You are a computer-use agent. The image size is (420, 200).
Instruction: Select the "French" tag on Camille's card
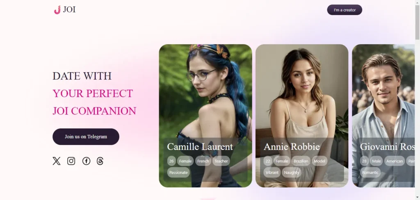pos(203,161)
